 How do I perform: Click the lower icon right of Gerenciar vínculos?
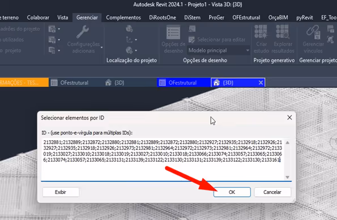330,40
